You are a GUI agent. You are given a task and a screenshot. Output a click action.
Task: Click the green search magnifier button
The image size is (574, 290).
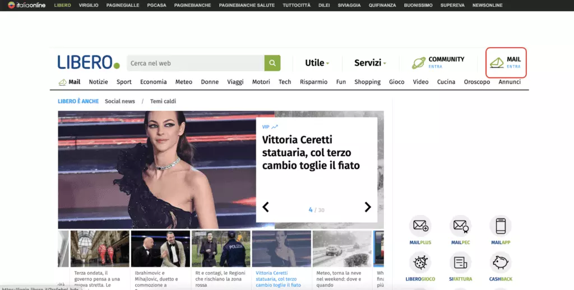[272, 63]
